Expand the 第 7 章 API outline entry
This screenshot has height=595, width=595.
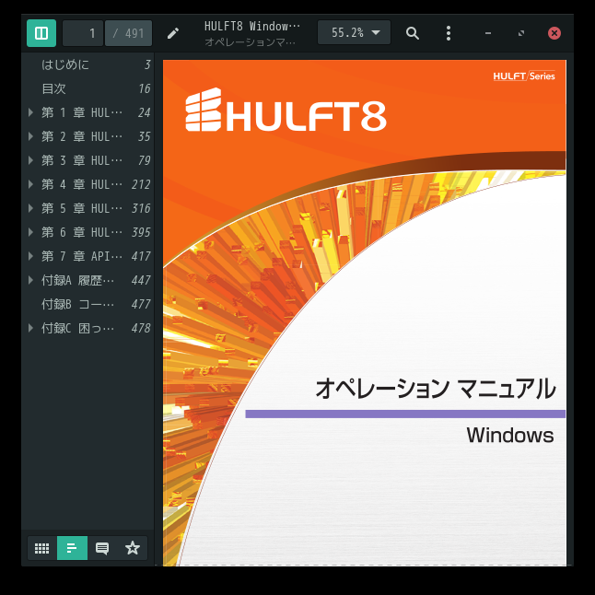(30, 256)
